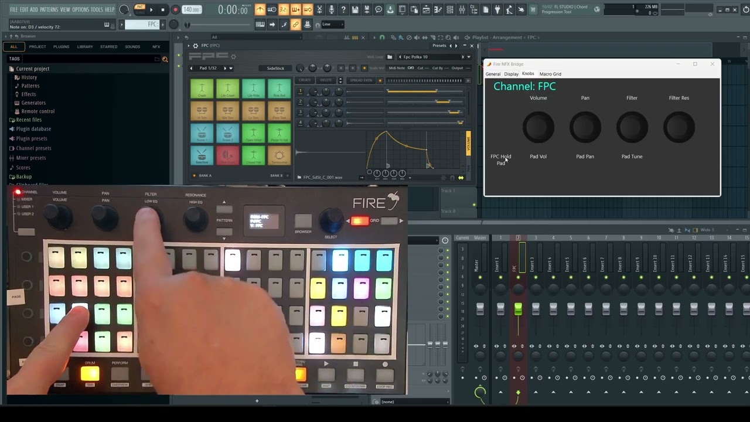This screenshot has height=422, width=750.
Task: Click the Tambourine pad in FPC
Action: coord(279,155)
